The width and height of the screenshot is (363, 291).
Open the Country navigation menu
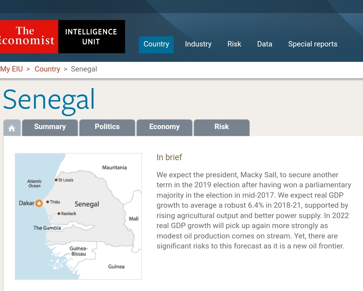(156, 44)
